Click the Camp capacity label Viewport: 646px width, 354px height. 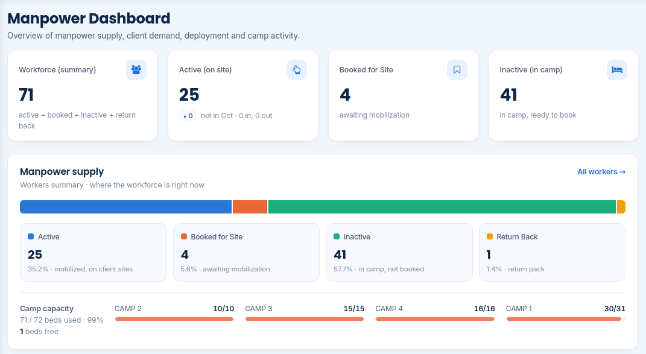pyautogui.click(x=47, y=309)
